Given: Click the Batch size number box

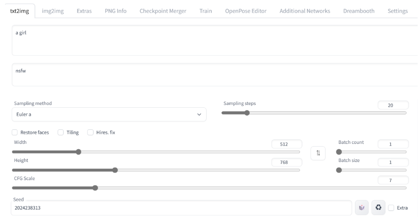Looking at the screenshot, I should point(393,162).
